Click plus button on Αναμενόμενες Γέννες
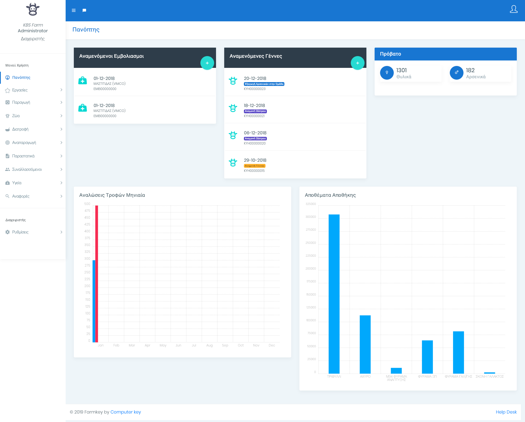Screen dimensions: 525x422 357,63
